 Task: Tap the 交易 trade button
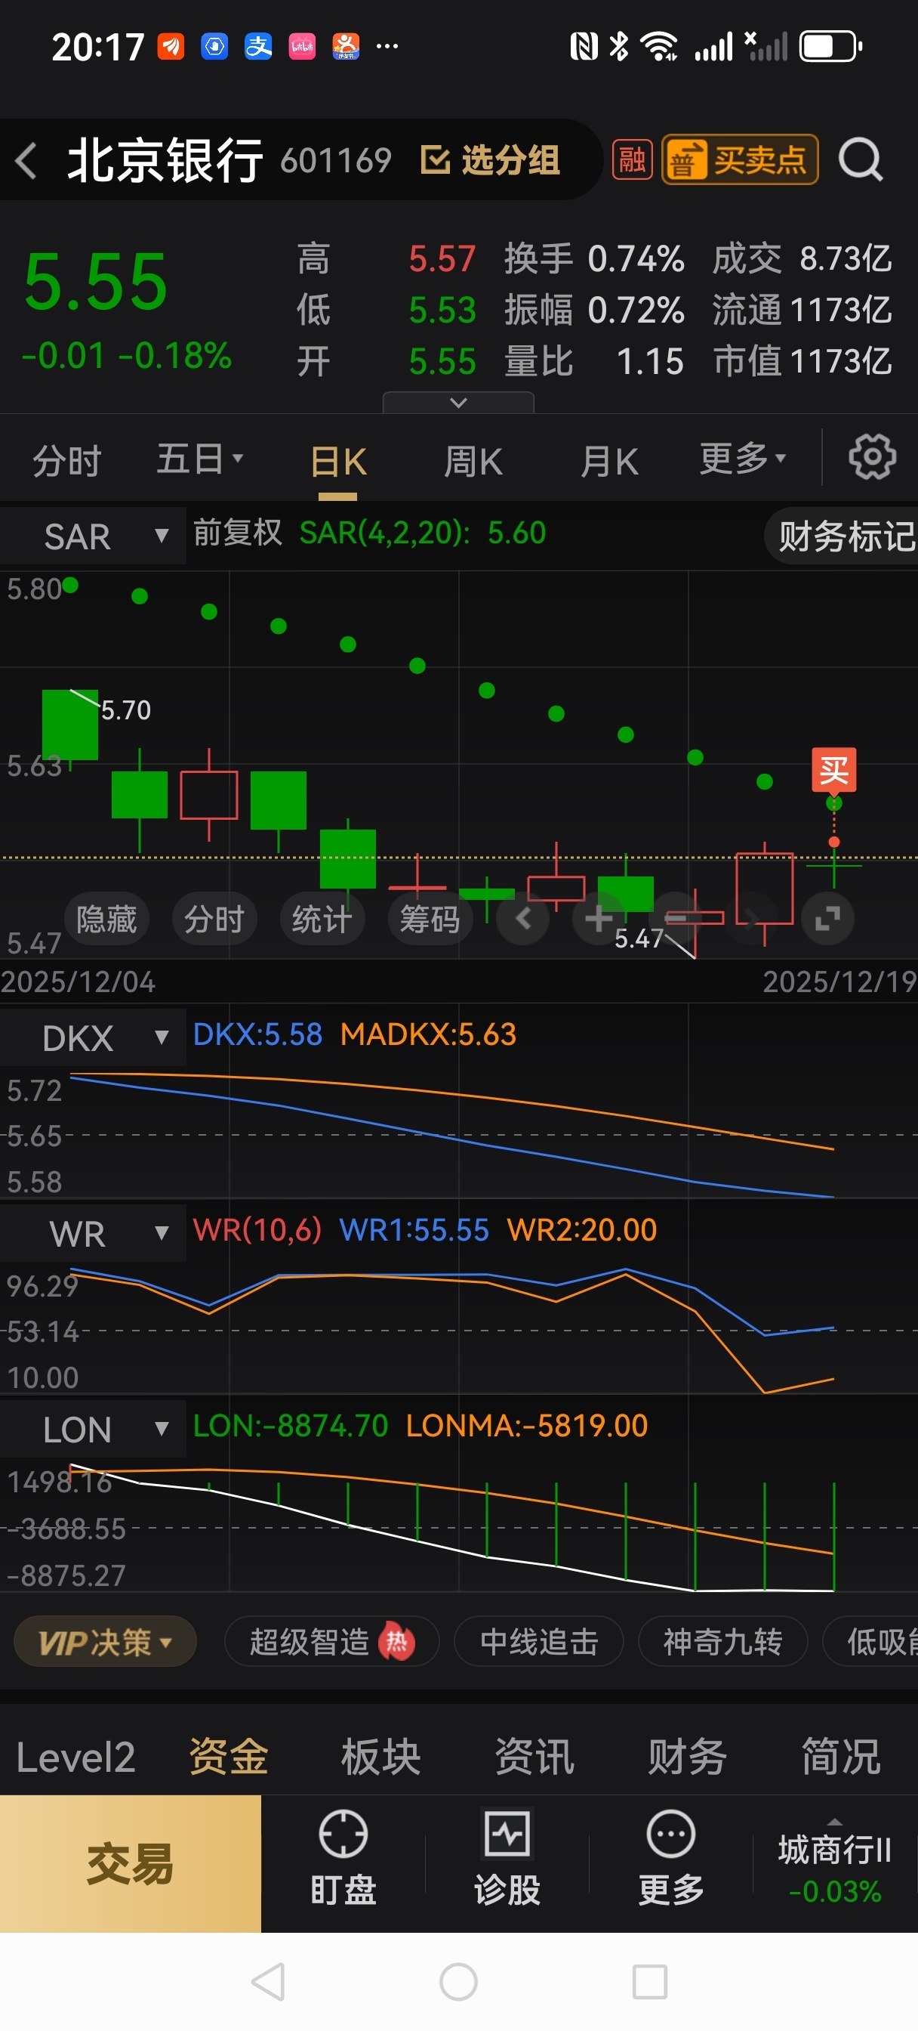(x=130, y=1864)
